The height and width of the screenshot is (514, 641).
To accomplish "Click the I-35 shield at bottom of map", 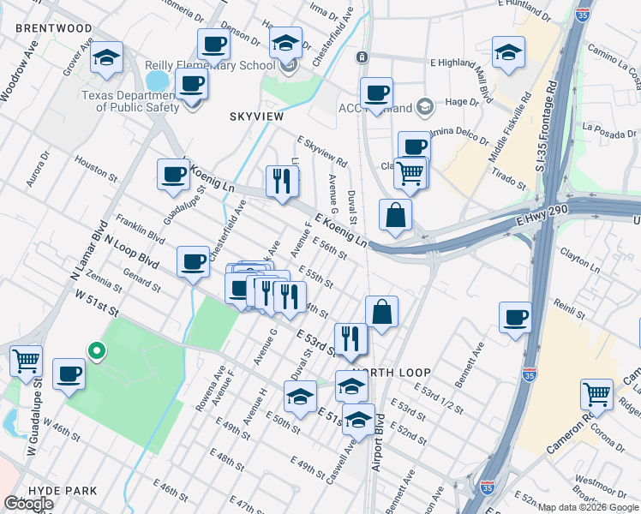I will coord(487,487).
